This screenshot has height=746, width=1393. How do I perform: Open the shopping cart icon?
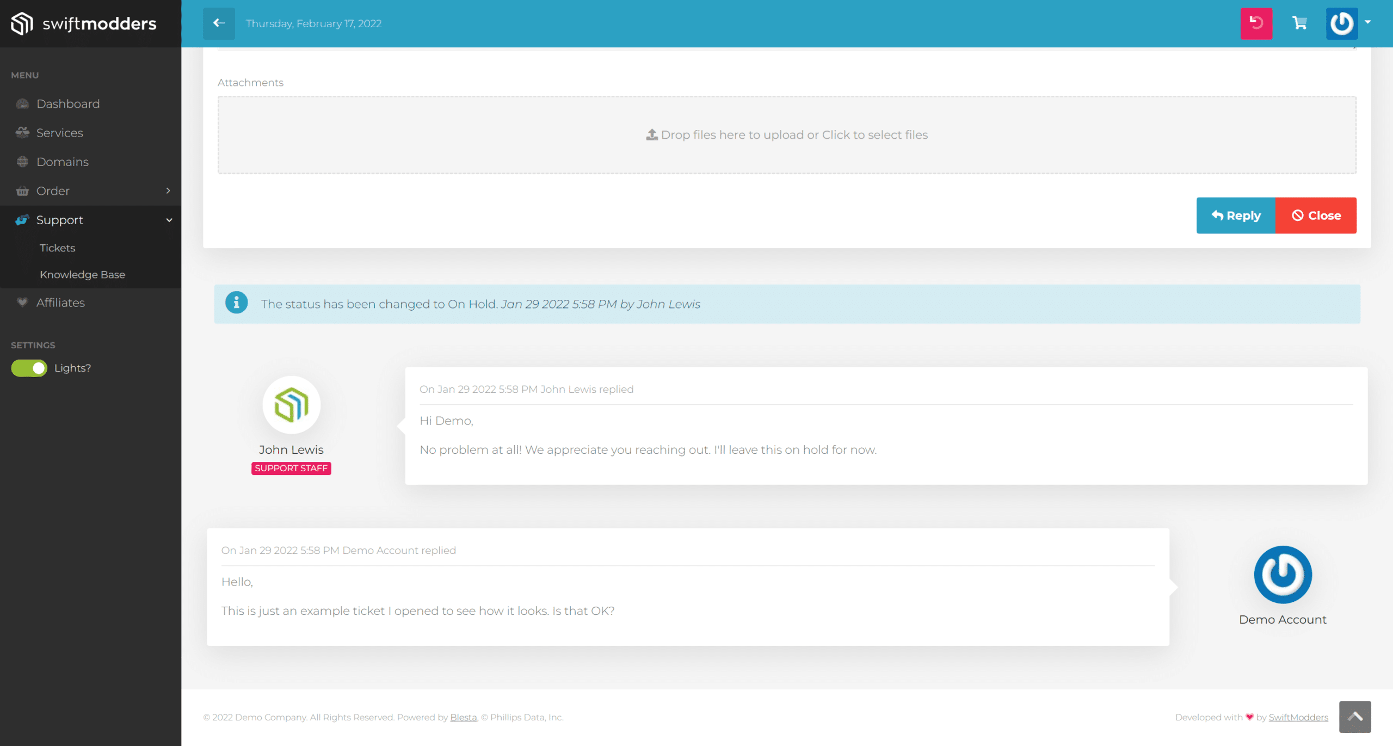(1299, 23)
